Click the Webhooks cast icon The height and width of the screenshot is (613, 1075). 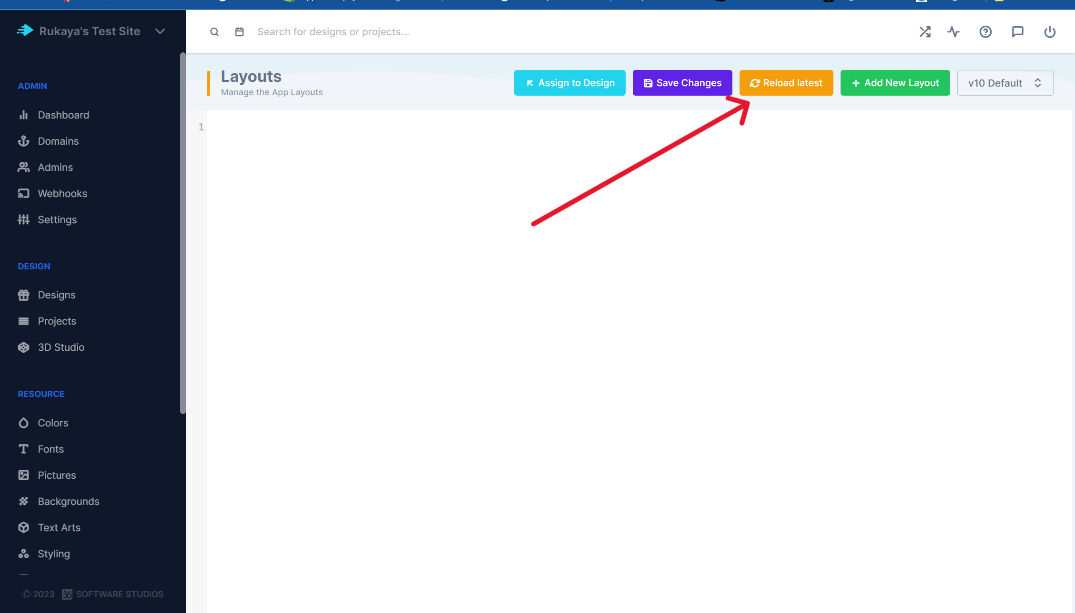[x=23, y=194]
